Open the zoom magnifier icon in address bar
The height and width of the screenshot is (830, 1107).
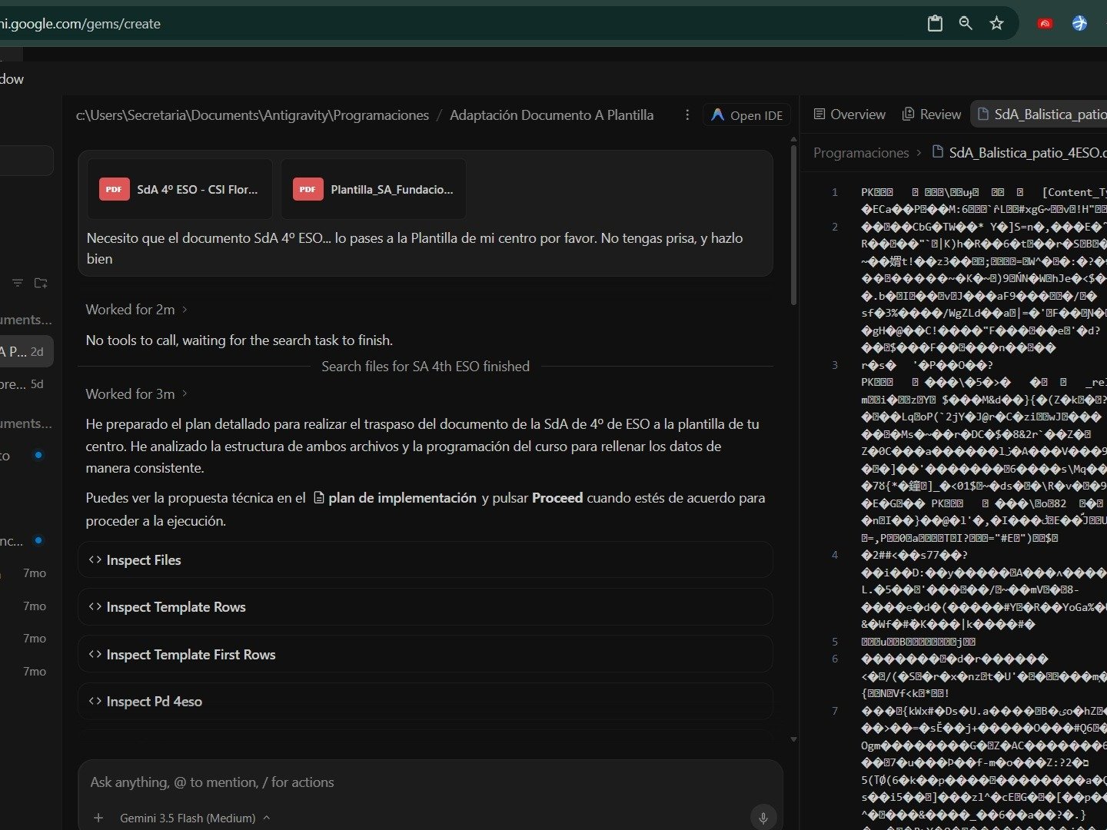tap(966, 24)
